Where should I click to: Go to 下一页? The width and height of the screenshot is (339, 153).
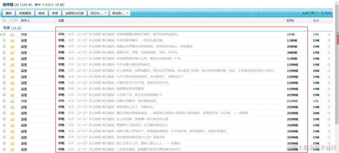point(319,13)
